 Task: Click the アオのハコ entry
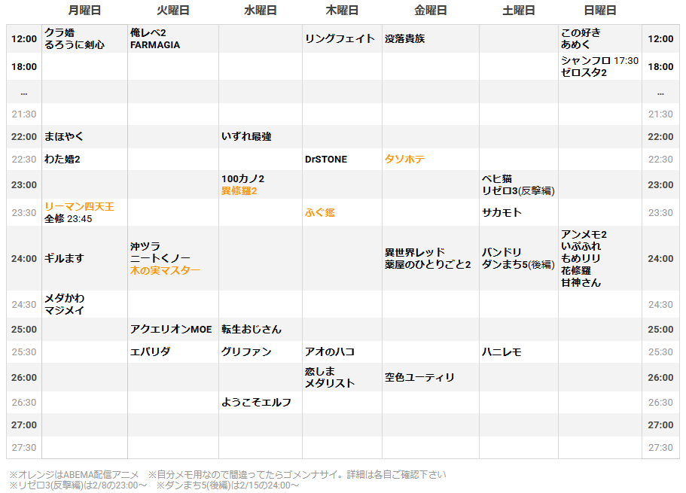coord(330,351)
